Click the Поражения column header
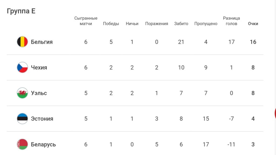276x155 pixels. (157, 24)
